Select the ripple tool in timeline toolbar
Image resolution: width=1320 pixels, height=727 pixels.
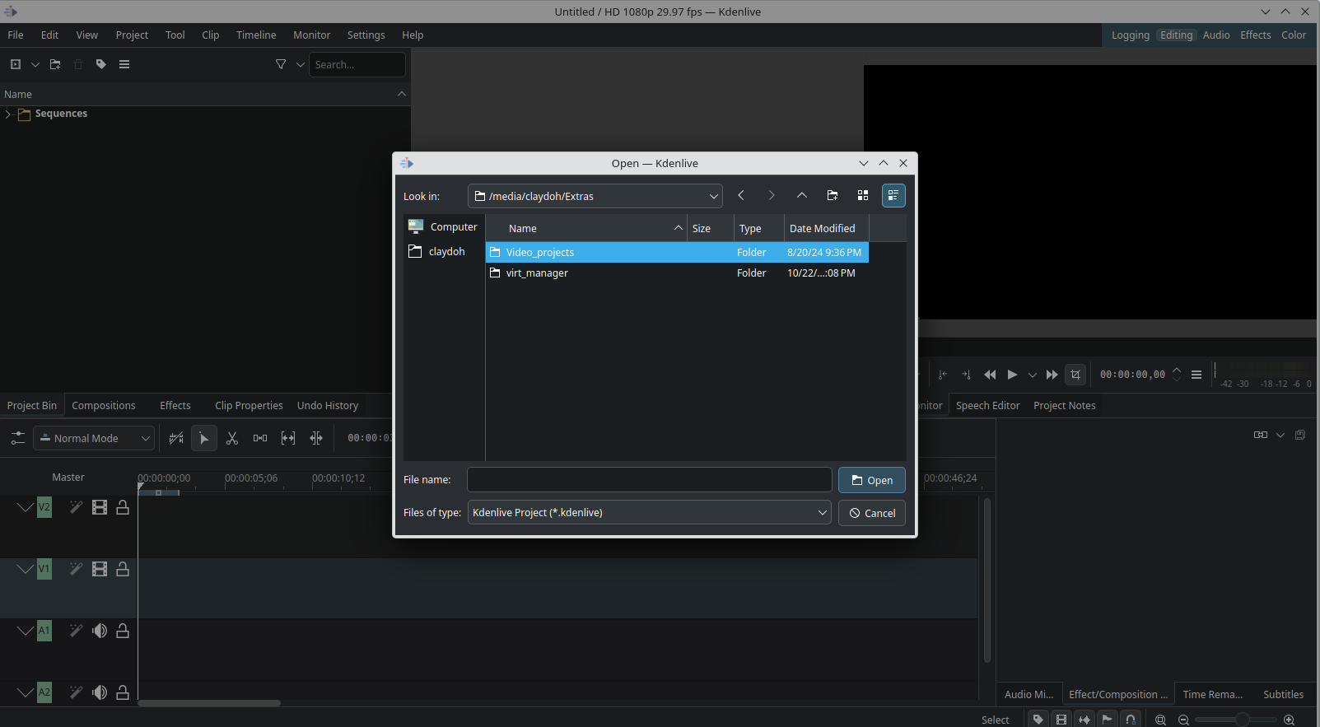316,438
